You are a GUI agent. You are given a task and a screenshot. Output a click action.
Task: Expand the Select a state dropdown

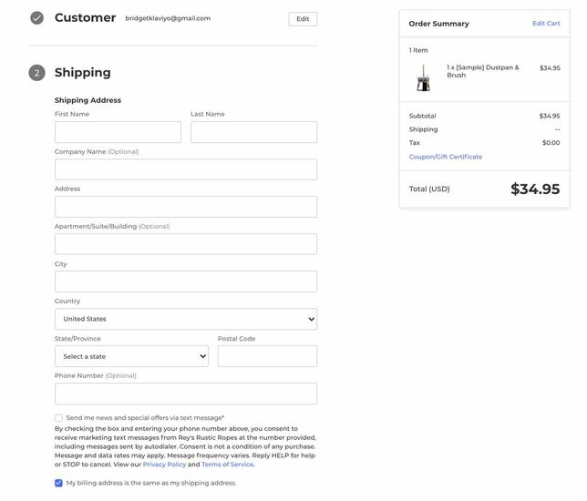(131, 356)
